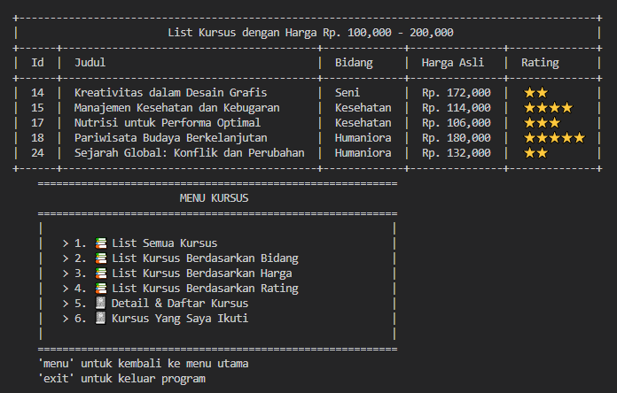Click Id cell 17

[37, 123]
